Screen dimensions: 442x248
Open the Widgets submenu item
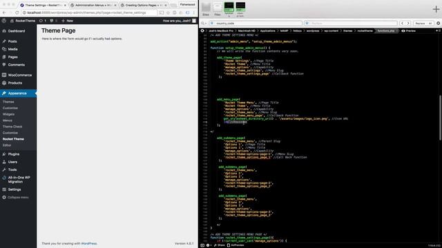(x=8, y=114)
